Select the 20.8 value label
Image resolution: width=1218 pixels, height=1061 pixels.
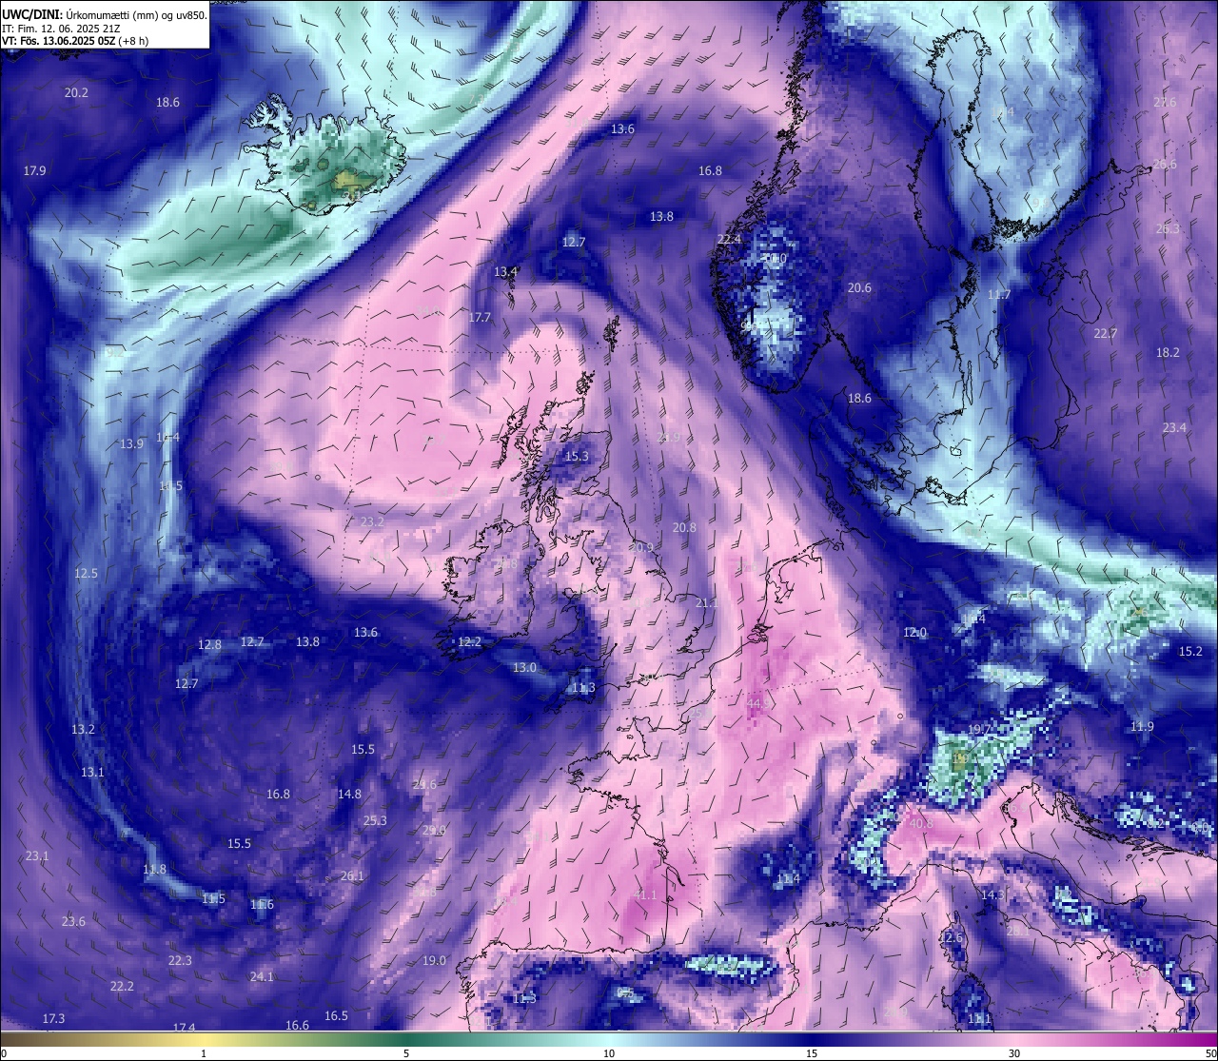[683, 527]
